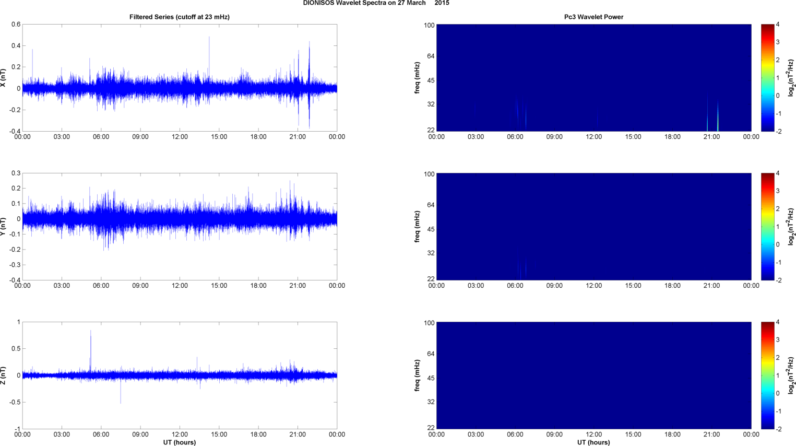Click the Y (nT) axis label
This screenshot has width=796, height=446.
(x=4, y=227)
